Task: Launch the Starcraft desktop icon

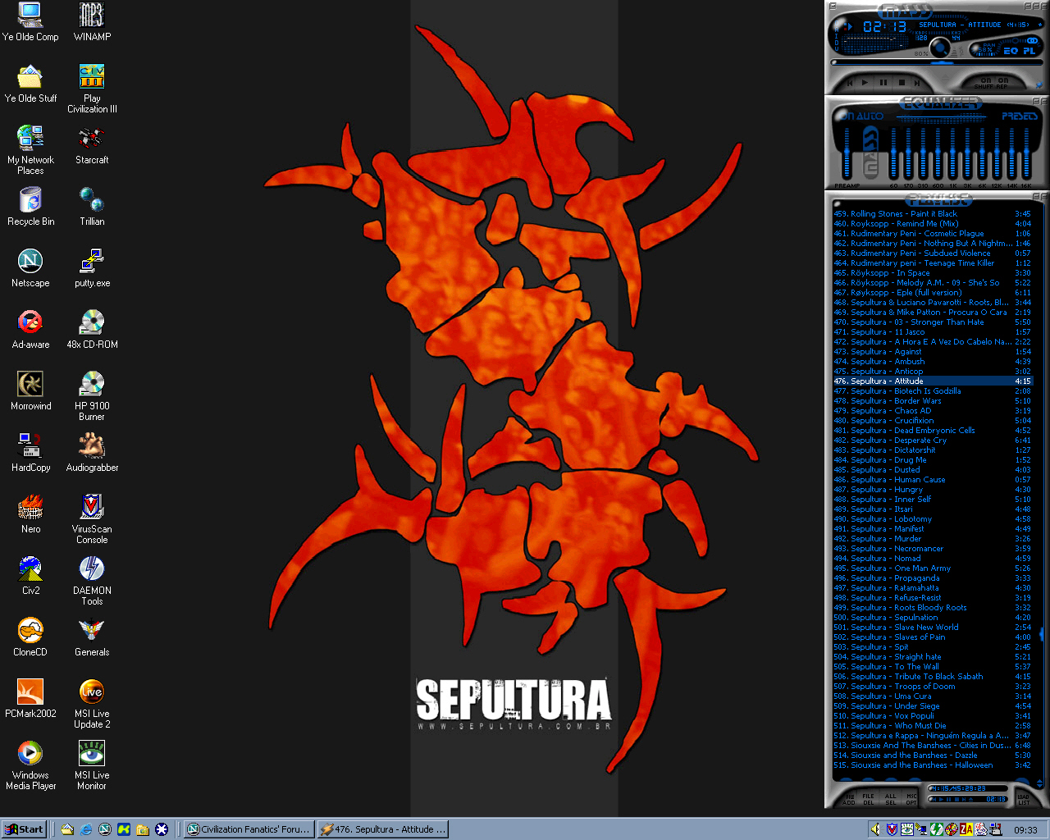Action: pos(92,144)
